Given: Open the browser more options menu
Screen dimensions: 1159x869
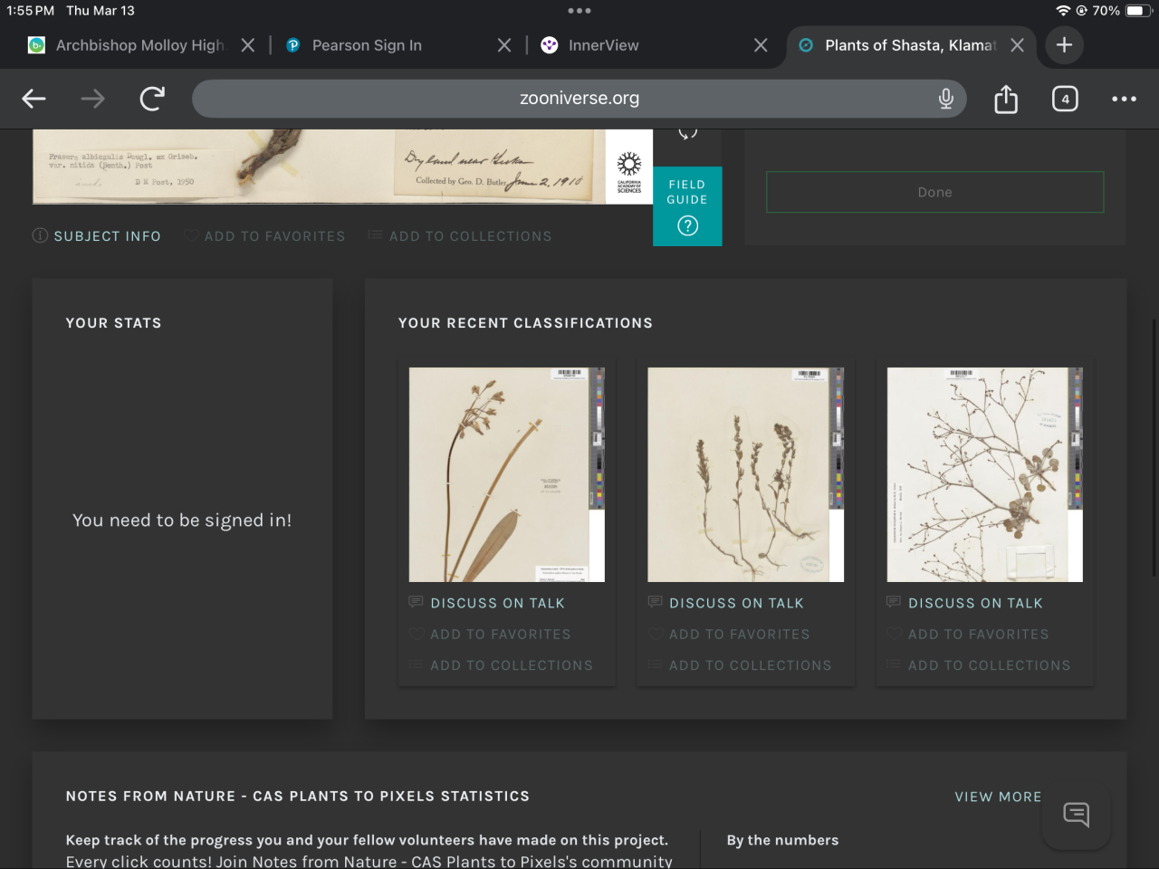Looking at the screenshot, I should point(1124,99).
